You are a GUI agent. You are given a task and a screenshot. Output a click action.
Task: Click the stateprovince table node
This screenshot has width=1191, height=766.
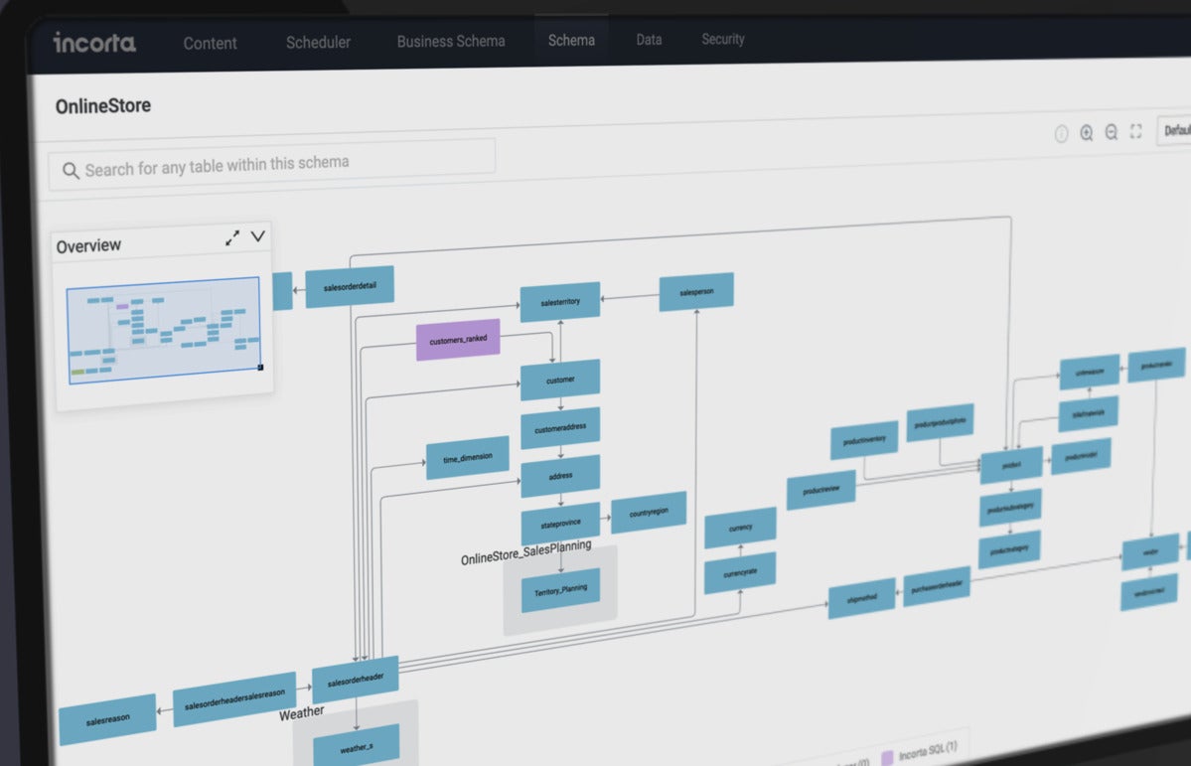(560, 523)
